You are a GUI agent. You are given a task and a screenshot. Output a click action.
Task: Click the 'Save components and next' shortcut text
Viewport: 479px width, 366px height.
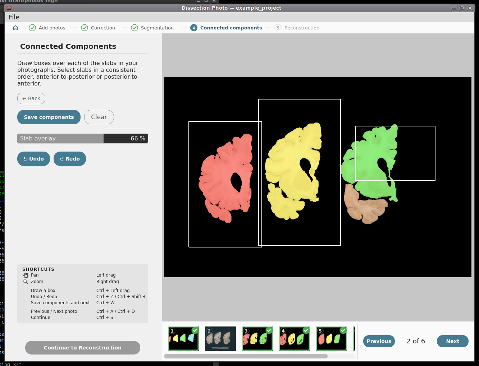point(60,303)
